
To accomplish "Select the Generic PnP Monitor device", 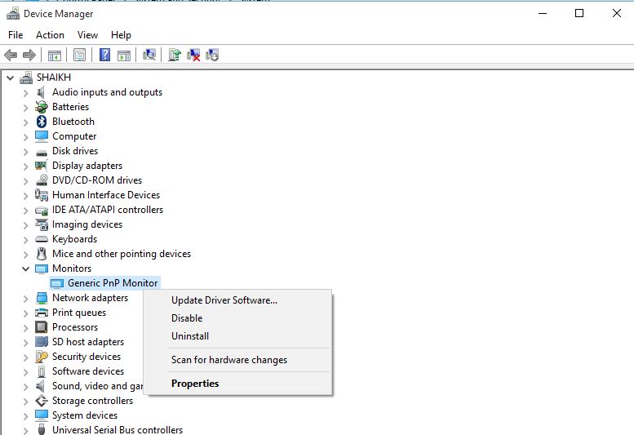I will 113,283.
